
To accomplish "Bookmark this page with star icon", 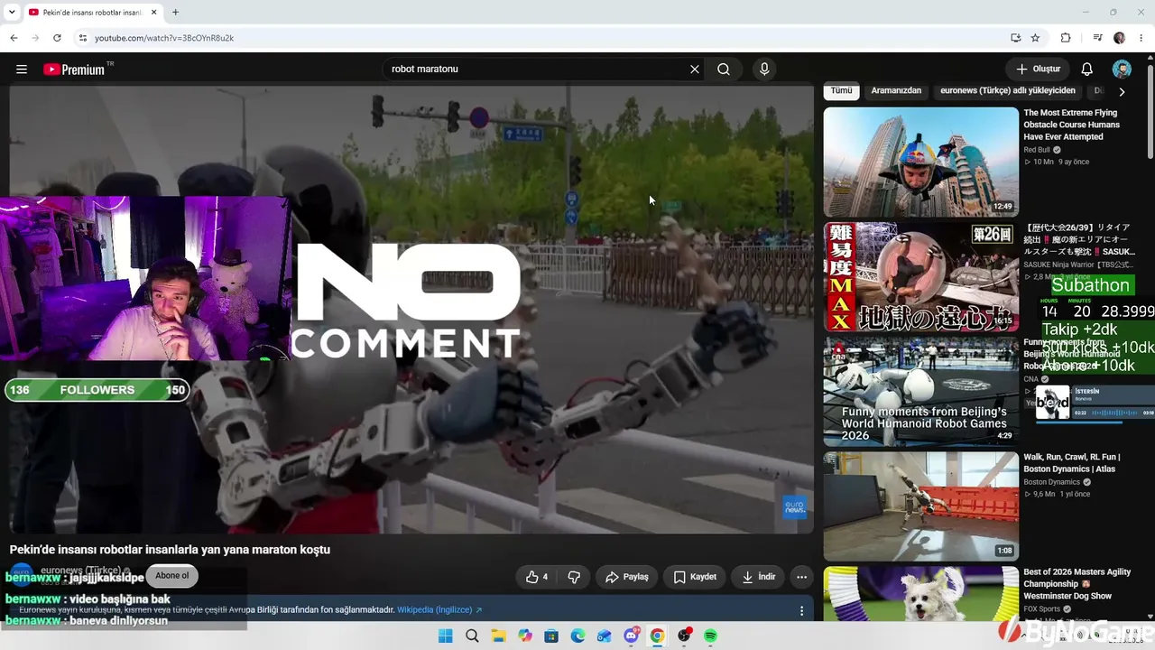I will tap(1035, 38).
